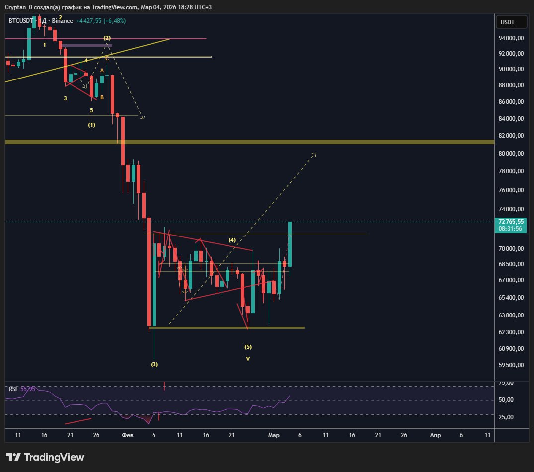The width and height of the screenshot is (534, 472).
Task: Select the wave (2) label at top
Action: (107, 38)
